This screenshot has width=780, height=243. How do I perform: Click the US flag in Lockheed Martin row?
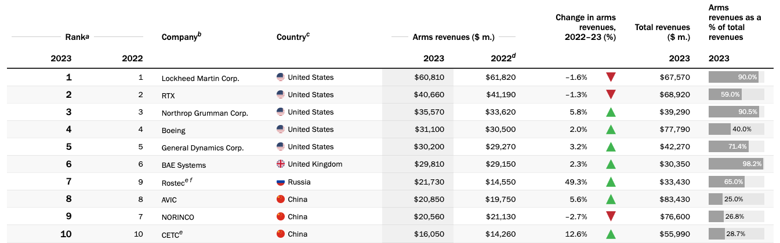point(281,77)
